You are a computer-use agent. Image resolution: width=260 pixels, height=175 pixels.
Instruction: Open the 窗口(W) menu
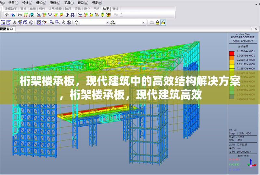(83, 3)
